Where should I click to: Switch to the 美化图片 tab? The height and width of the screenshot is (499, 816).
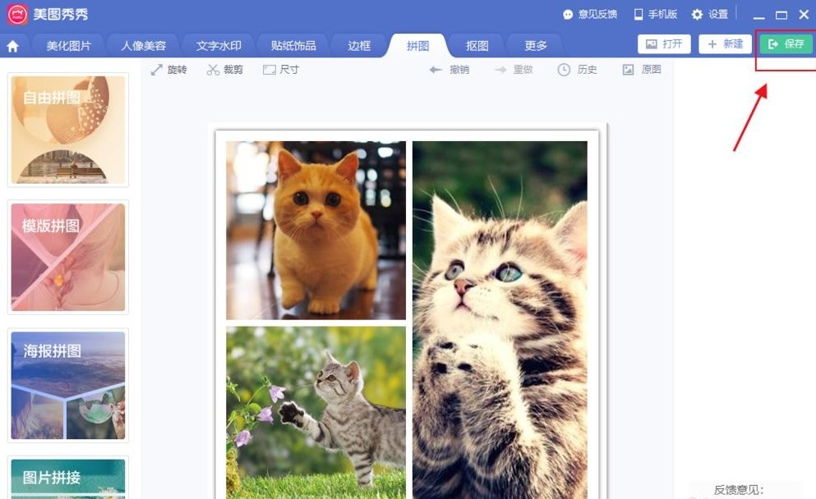(x=69, y=46)
